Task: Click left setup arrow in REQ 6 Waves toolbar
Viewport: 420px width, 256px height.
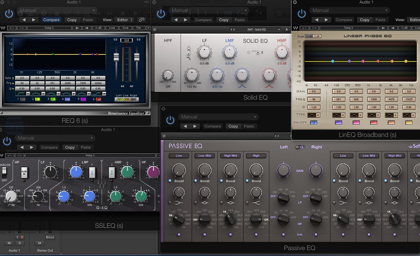Action: pyautogui.click(x=77, y=28)
